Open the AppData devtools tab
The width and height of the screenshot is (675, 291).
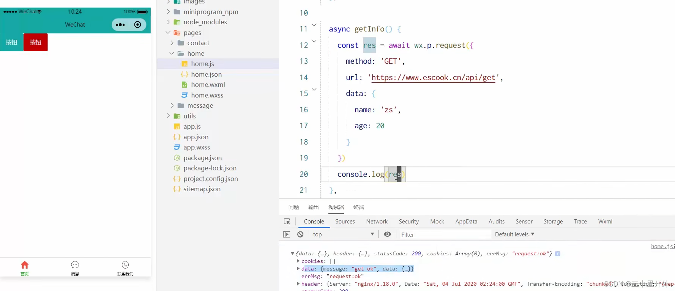[x=466, y=222]
